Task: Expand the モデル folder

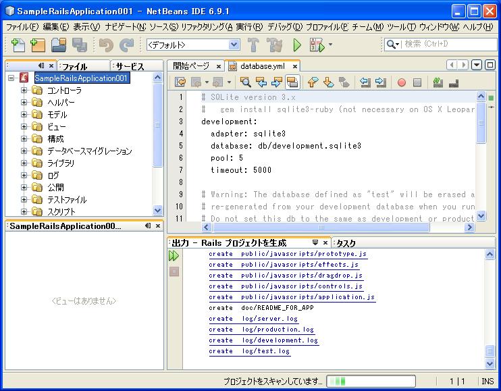Action: tap(24, 114)
